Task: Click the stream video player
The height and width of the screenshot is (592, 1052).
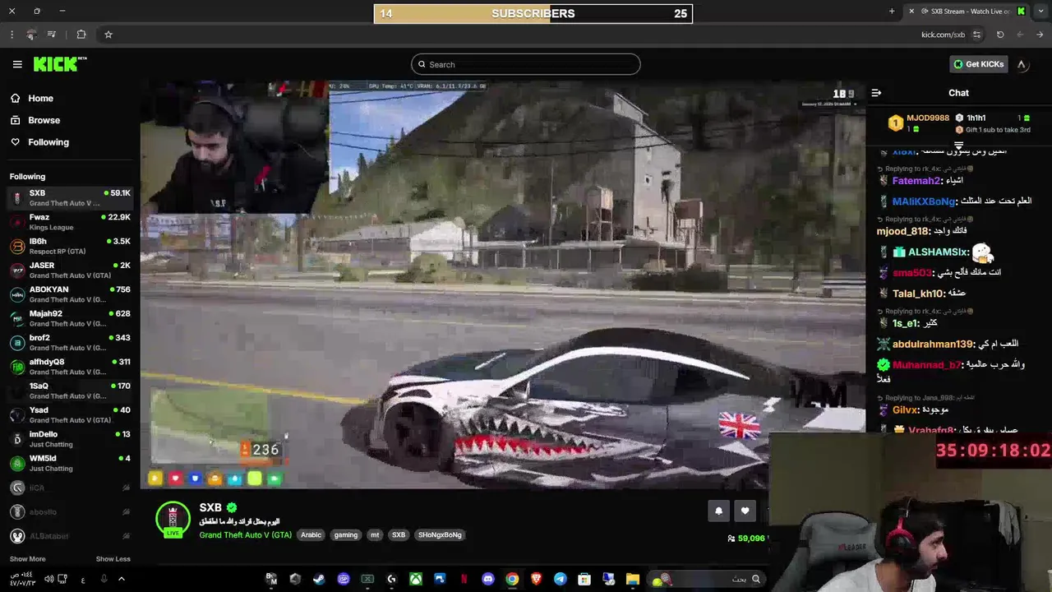Action: coord(503,284)
